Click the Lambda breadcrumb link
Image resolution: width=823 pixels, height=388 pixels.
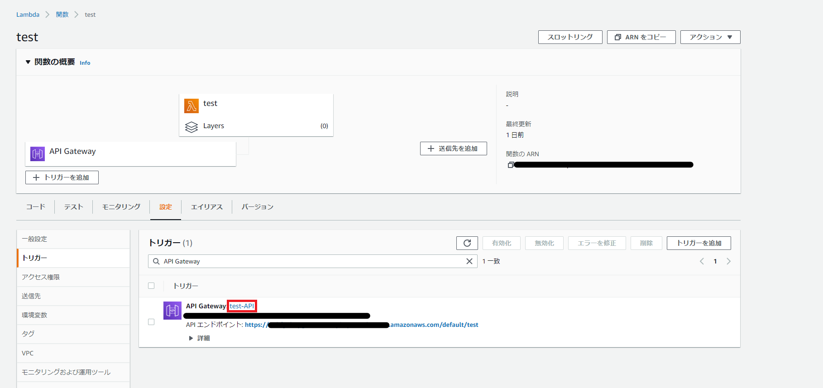click(28, 14)
